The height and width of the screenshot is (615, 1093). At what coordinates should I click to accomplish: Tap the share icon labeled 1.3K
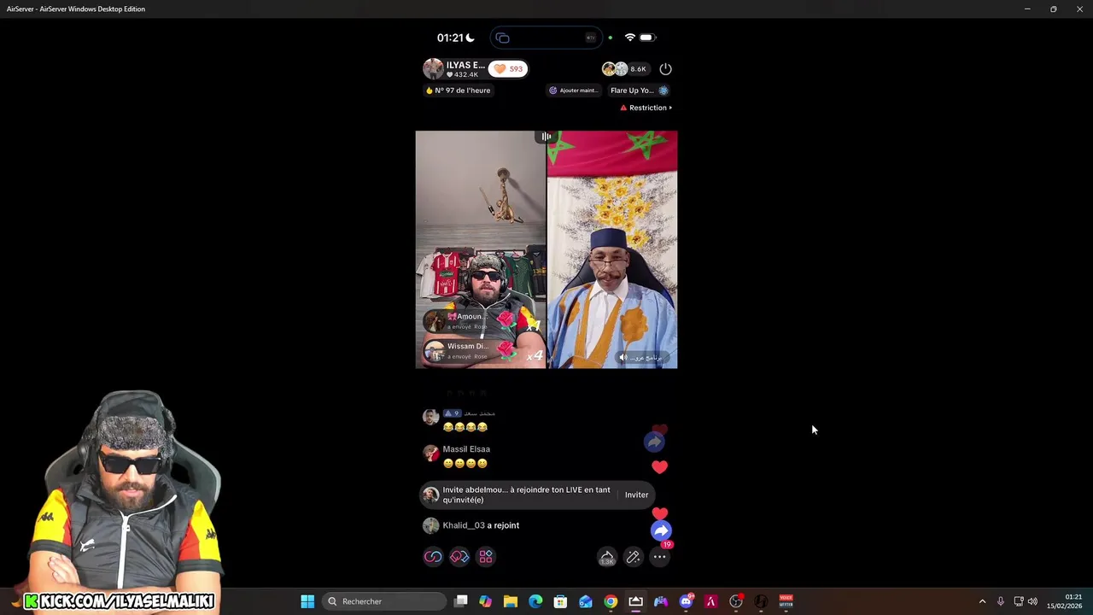point(606,557)
